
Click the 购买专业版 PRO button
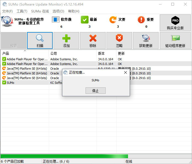click(x=175, y=23)
